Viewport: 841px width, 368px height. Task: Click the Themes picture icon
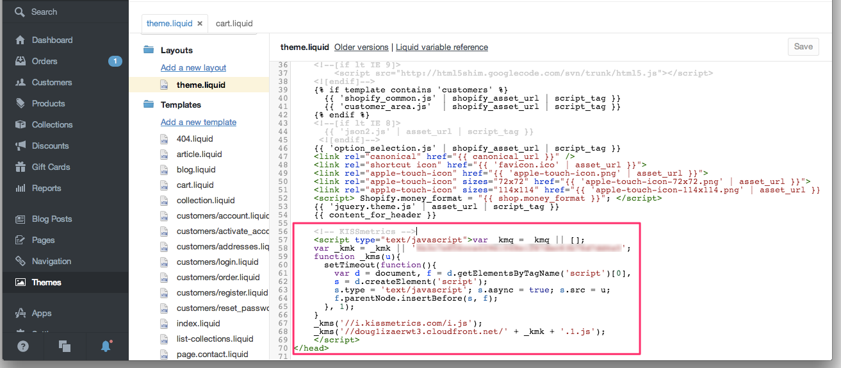pyautogui.click(x=20, y=282)
